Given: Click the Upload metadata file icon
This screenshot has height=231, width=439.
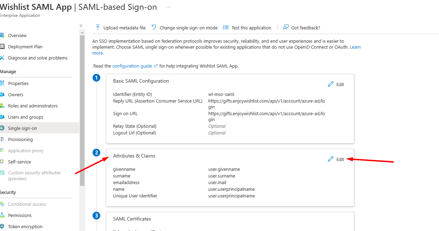Looking at the screenshot, I should (98, 27).
